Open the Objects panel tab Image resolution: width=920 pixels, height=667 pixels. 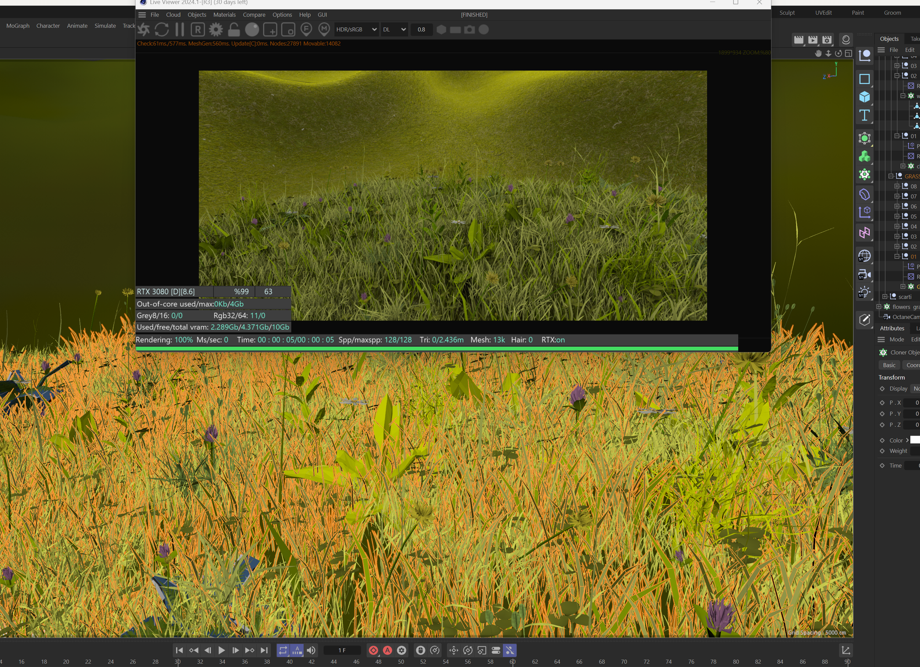pos(889,39)
